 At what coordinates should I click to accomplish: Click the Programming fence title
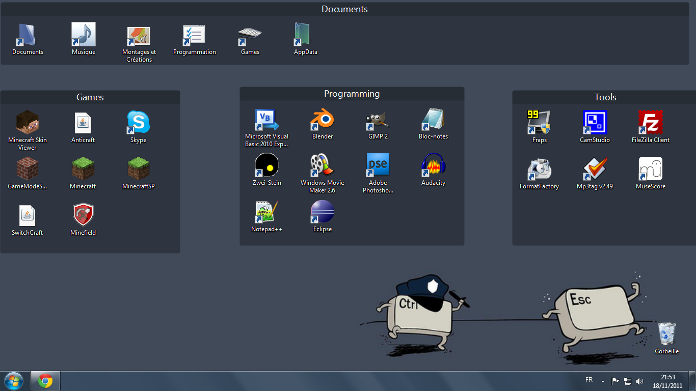pos(352,94)
